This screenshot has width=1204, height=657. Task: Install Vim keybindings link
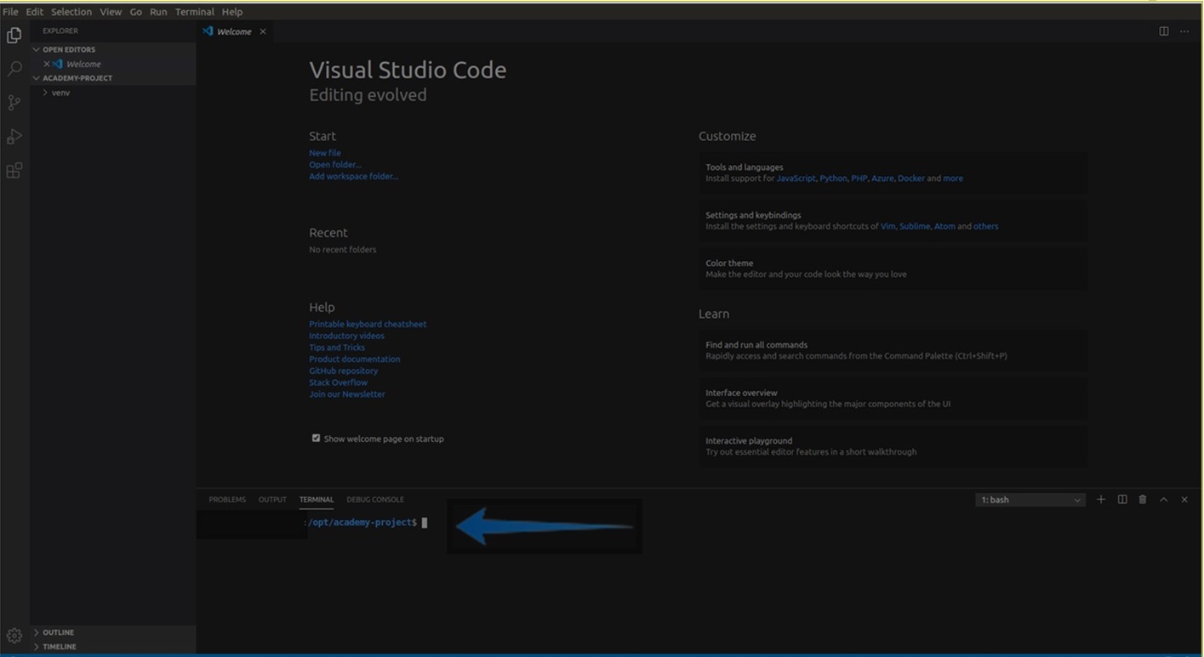[x=887, y=226]
